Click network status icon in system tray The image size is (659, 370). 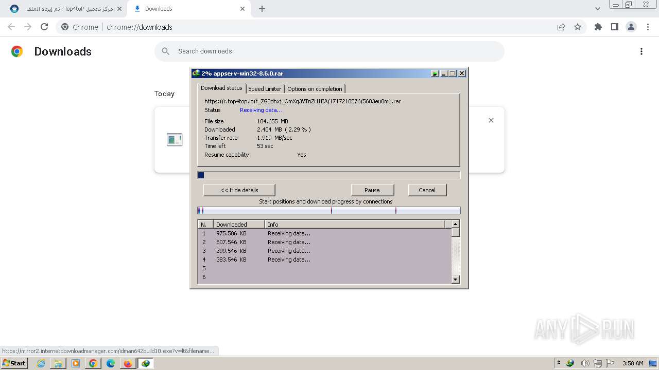tap(598, 363)
